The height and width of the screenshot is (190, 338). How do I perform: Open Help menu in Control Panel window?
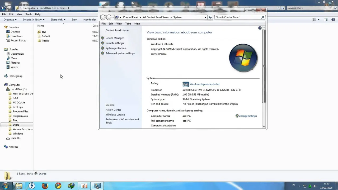click(x=137, y=23)
